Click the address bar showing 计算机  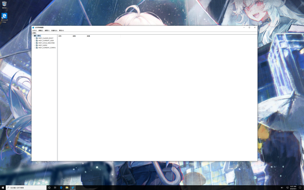point(145,33)
